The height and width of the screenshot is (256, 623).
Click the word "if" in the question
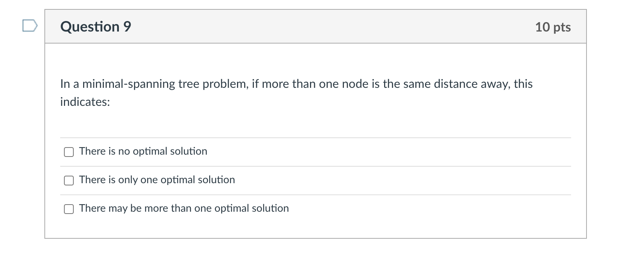click(x=255, y=84)
